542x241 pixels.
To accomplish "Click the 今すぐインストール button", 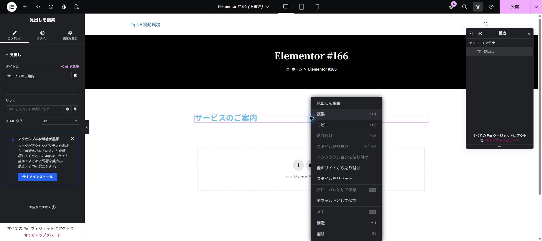I will pyautogui.click(x=38, y=177).
